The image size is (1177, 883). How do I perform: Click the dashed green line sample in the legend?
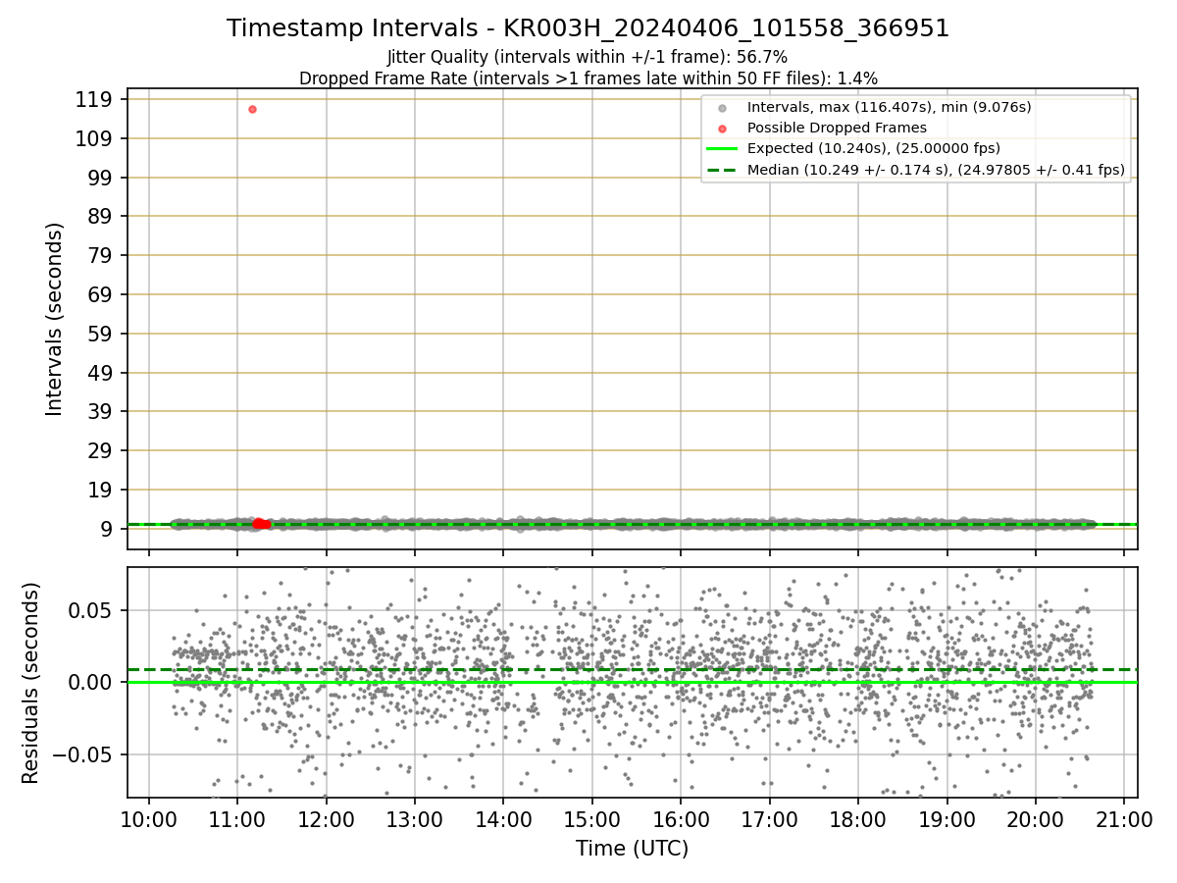click(723, 170)
